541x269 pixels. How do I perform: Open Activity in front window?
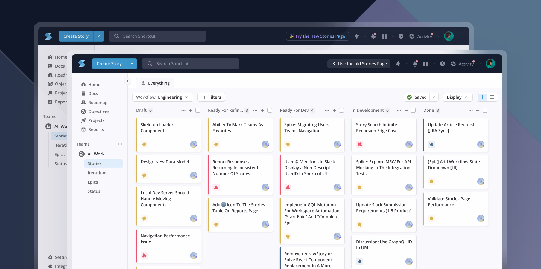tap(462, 64)
